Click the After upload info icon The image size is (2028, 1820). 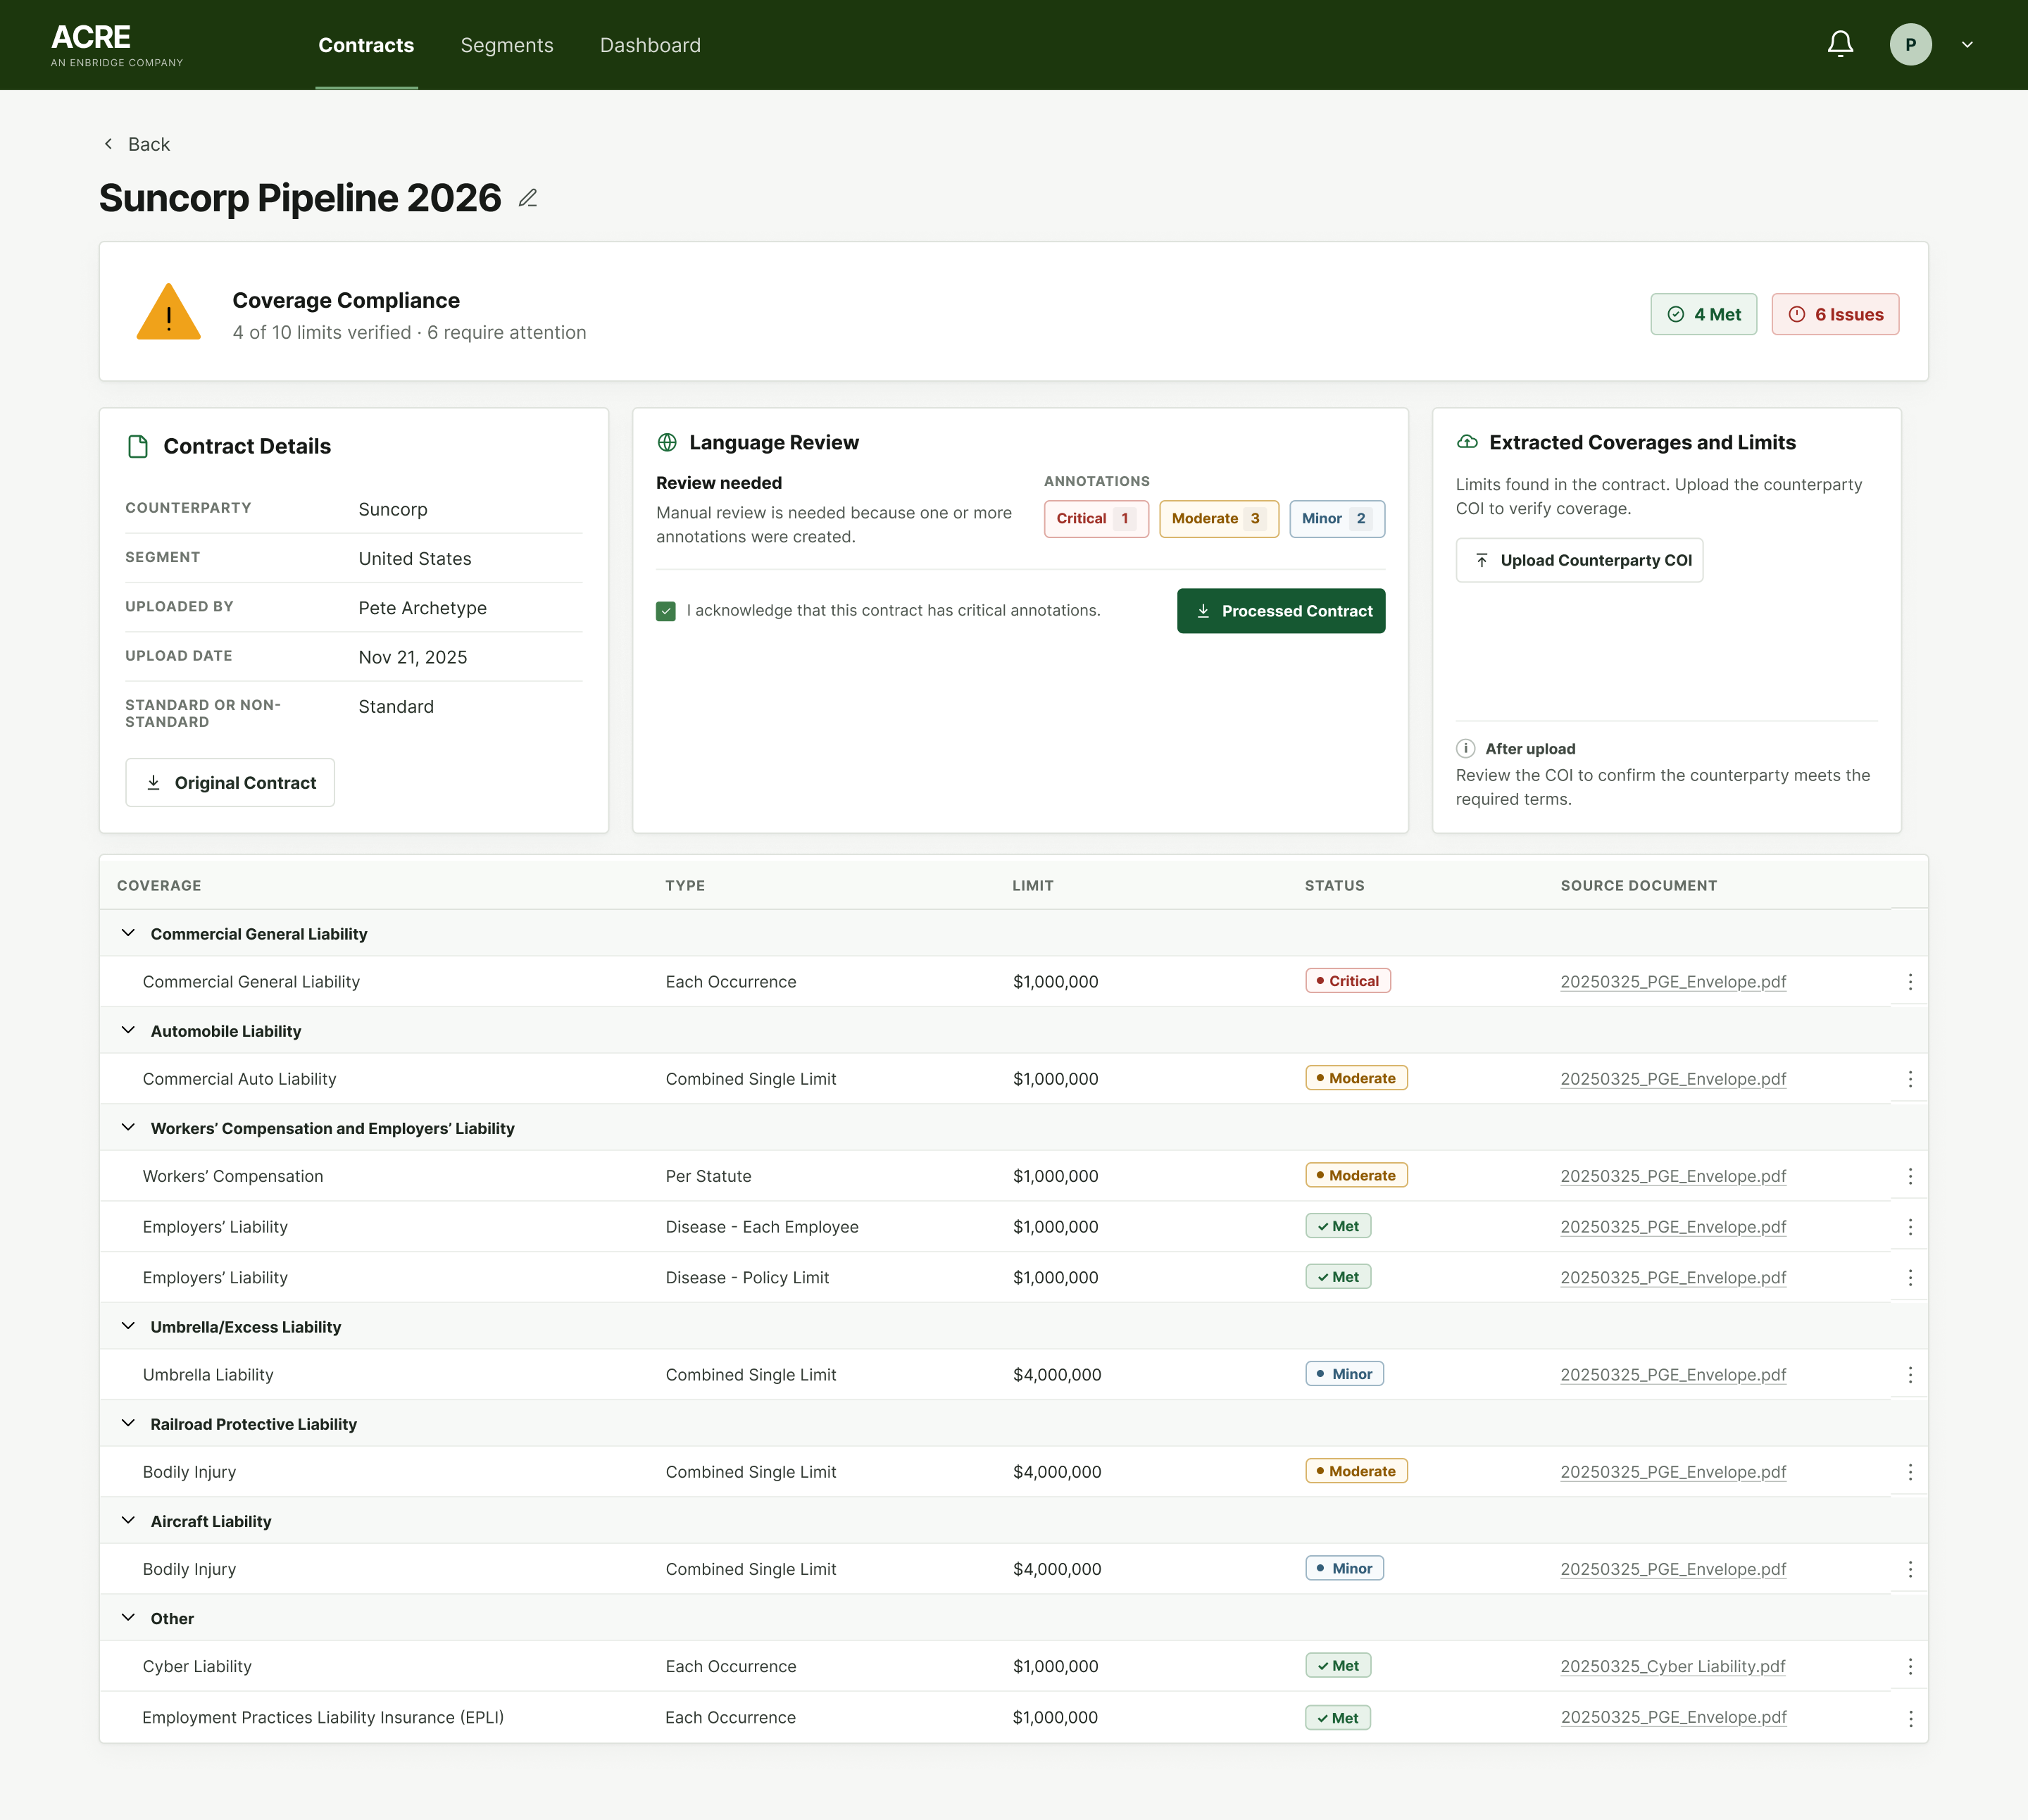pyautogui.click(x=1465, y=749)
